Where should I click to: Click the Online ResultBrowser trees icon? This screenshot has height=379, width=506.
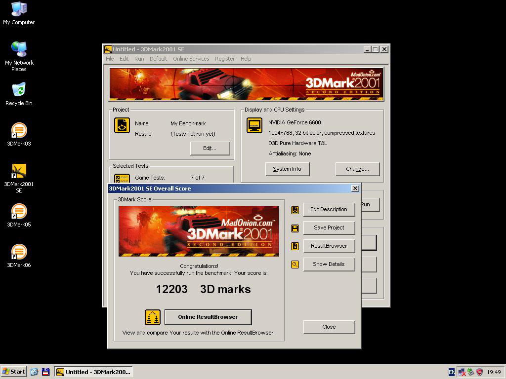153,317
